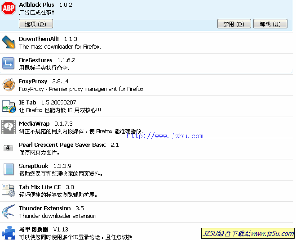This screenshot has height=240, width=296.
Task: Select the MediaWrap 0.1.7.3 title
Action: coord(46,124)
